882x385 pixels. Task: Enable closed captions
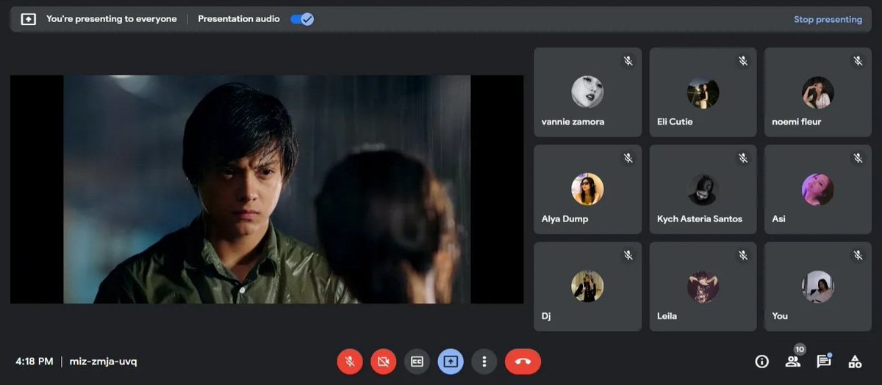417,362
